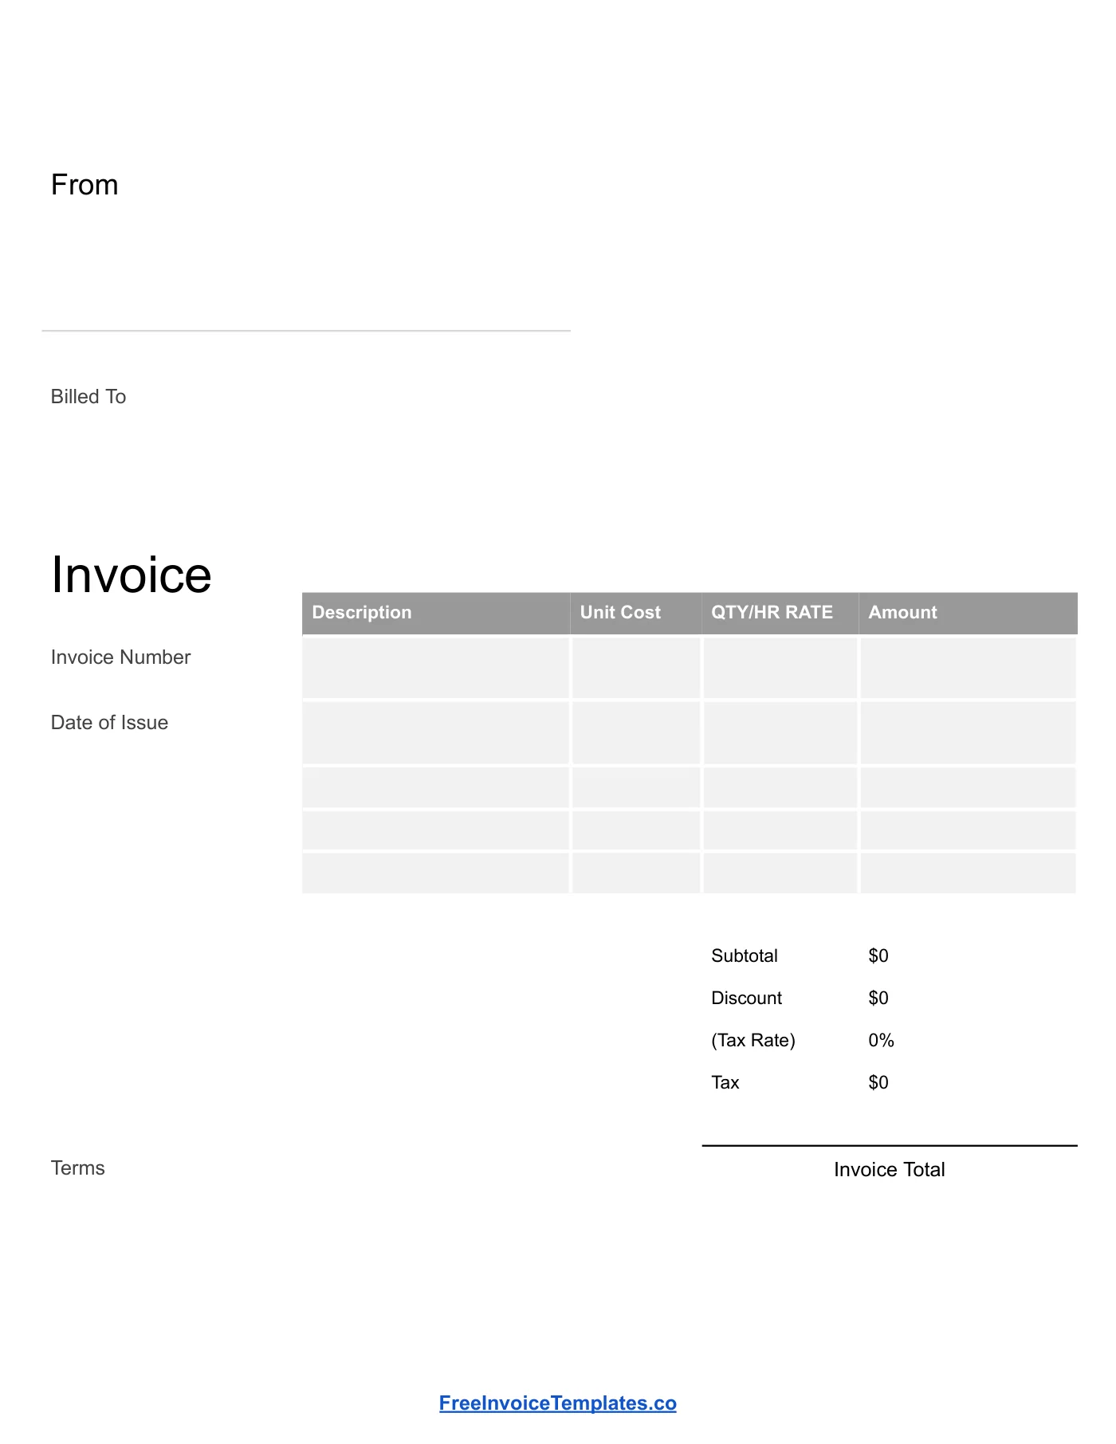Click the 'Invoice Total' text
The image size is (1116, 1444).
click(890, 1170)
